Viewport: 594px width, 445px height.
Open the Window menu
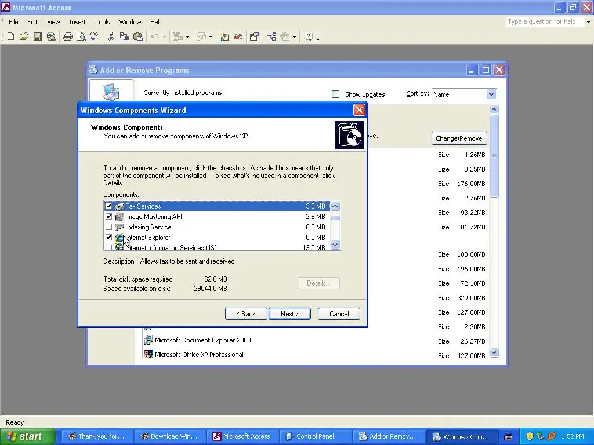(130, 22)
